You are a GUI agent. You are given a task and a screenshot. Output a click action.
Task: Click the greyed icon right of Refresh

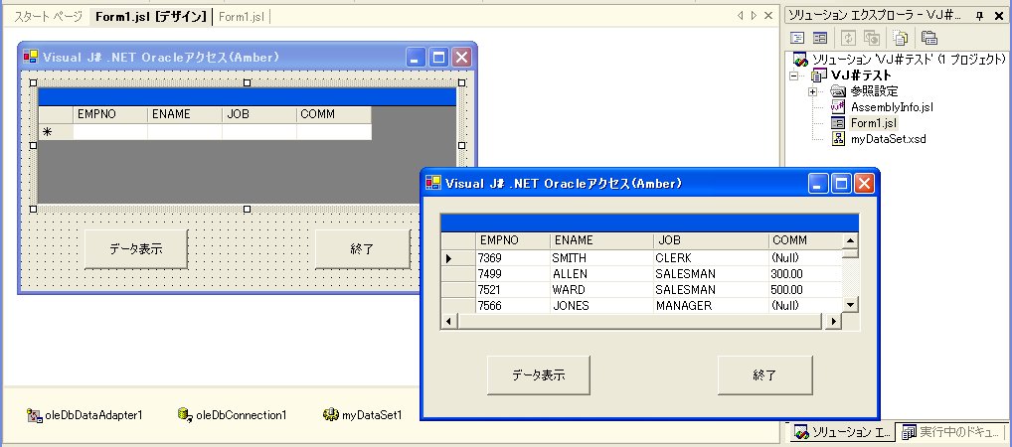873,38
